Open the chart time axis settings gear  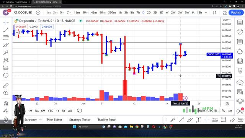227,104
